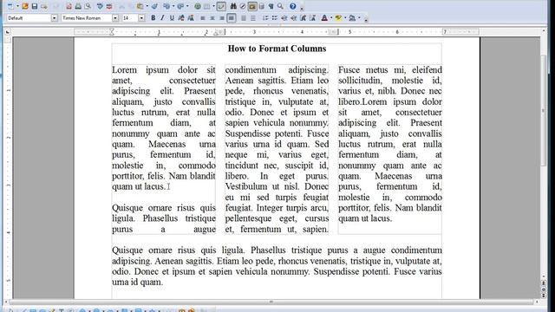Center the text horizontally
The height and width of the screenshot is (312, 555).
[x=212, y=18]
